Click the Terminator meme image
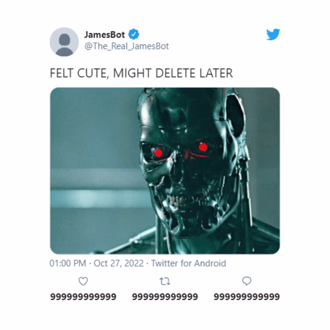 coord(165,169)
